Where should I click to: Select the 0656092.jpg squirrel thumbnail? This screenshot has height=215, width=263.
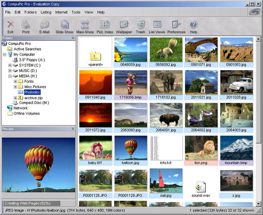pos(166,49)
